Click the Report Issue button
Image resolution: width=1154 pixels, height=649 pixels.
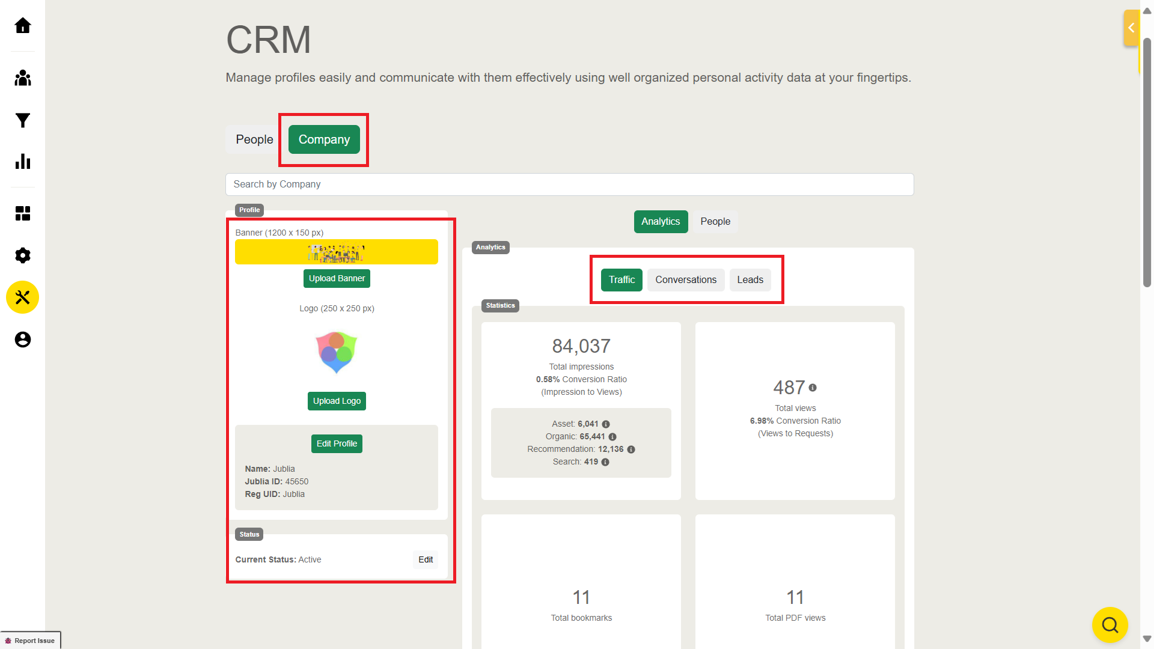pyautogui.click(x=31, y=641)
